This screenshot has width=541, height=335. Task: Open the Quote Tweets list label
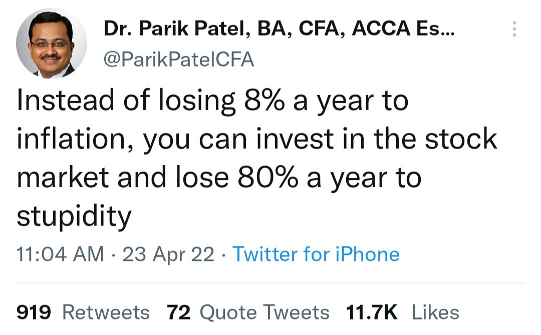point(264,312)
